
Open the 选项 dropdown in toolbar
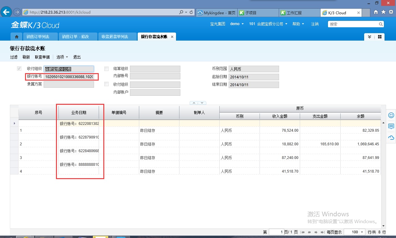62,57
